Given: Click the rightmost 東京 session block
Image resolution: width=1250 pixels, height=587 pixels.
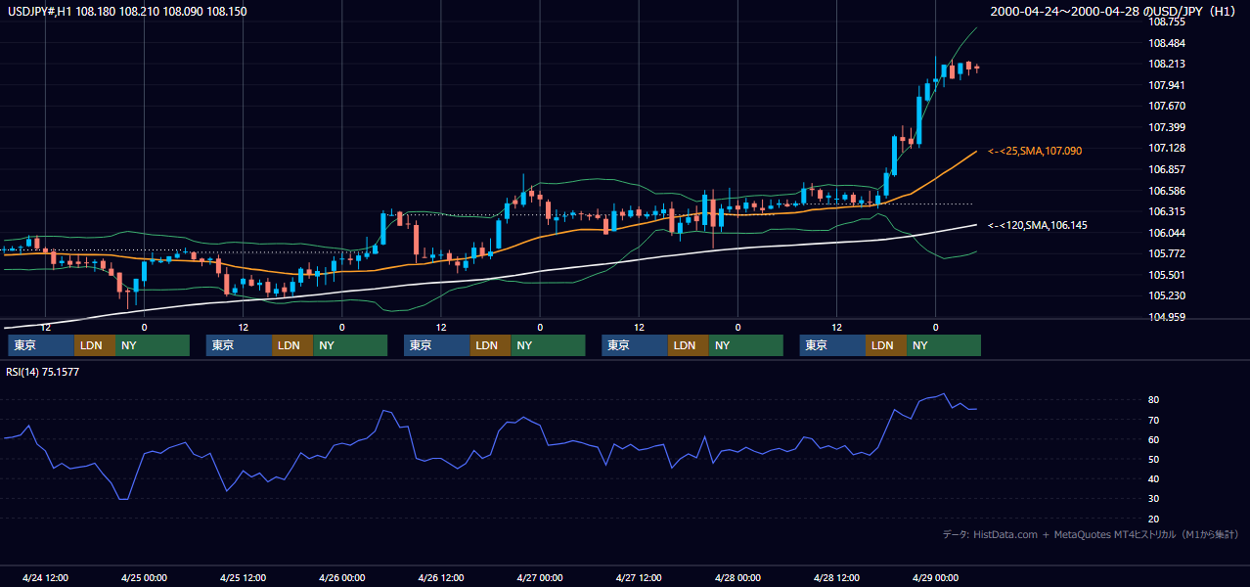Looking at the screenshot, I should [832, 345].
